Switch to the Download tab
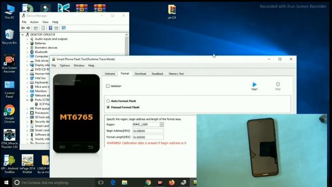The image size is (332, 187). coord(141,74)
